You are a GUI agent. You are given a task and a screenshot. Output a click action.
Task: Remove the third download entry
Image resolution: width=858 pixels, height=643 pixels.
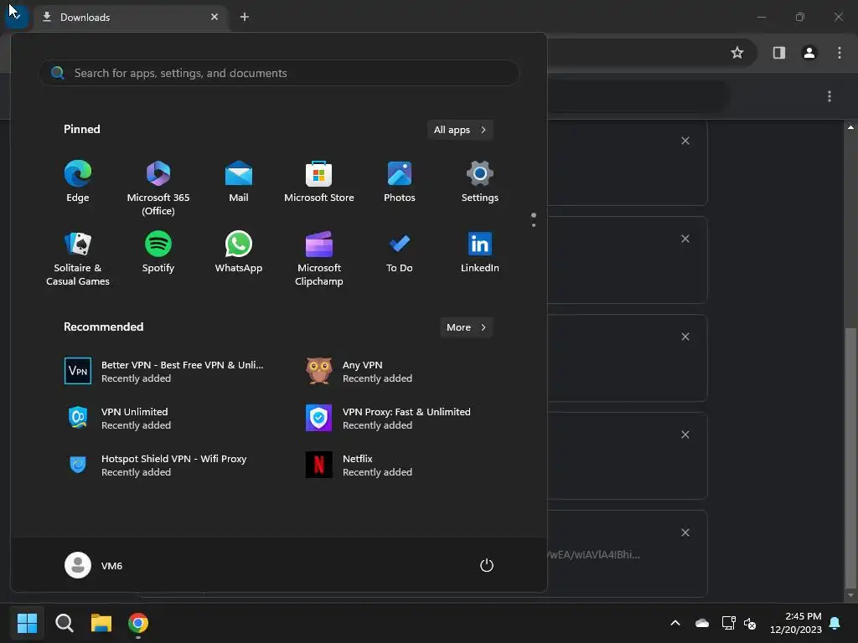685,337
